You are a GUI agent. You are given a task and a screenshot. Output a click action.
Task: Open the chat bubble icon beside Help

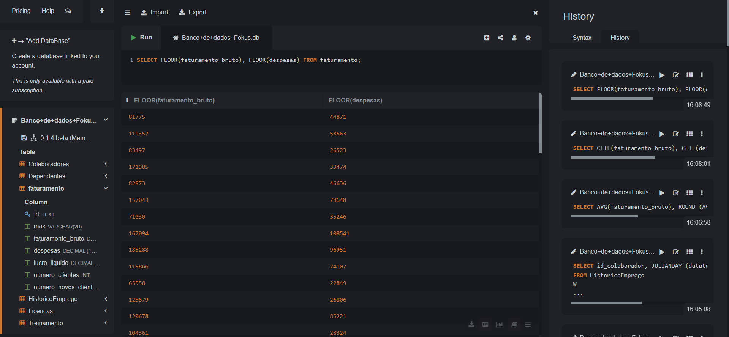[x=68, y=11]
